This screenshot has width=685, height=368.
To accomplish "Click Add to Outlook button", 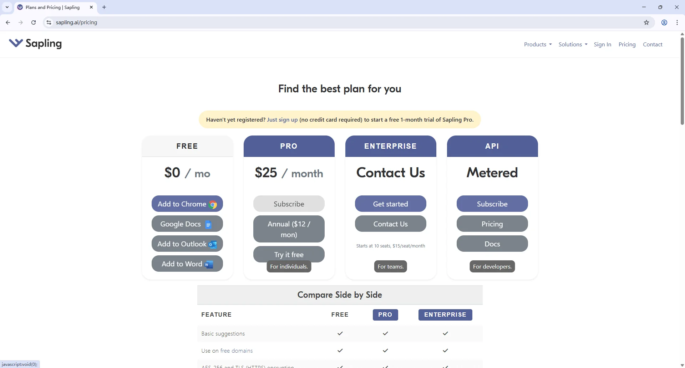I will [x=187, y=244].
